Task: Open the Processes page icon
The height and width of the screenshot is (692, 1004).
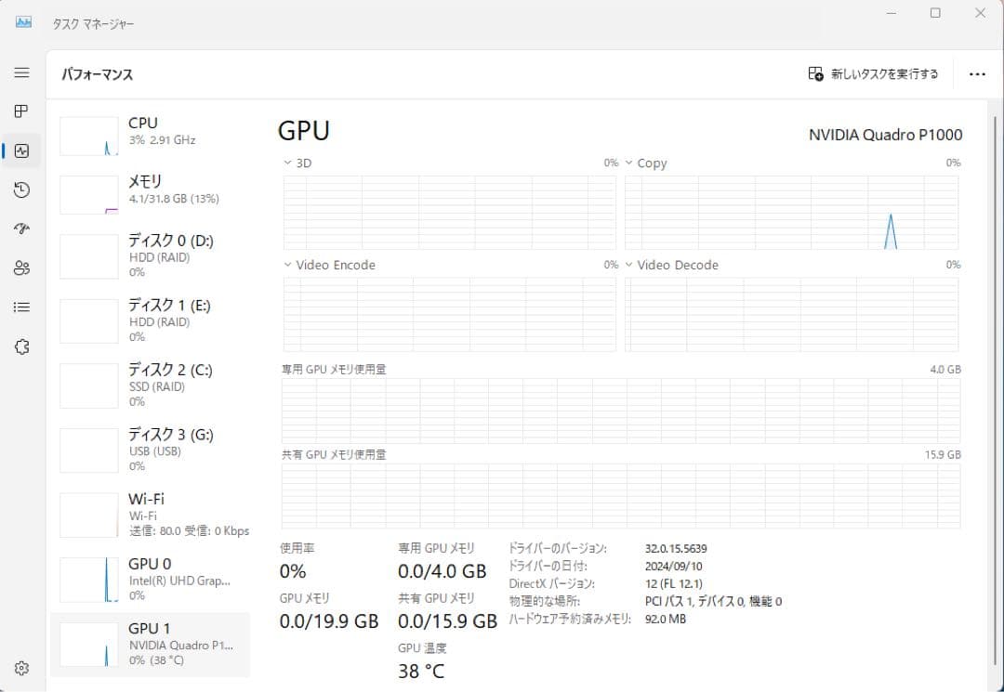Action: pos(22,111)
